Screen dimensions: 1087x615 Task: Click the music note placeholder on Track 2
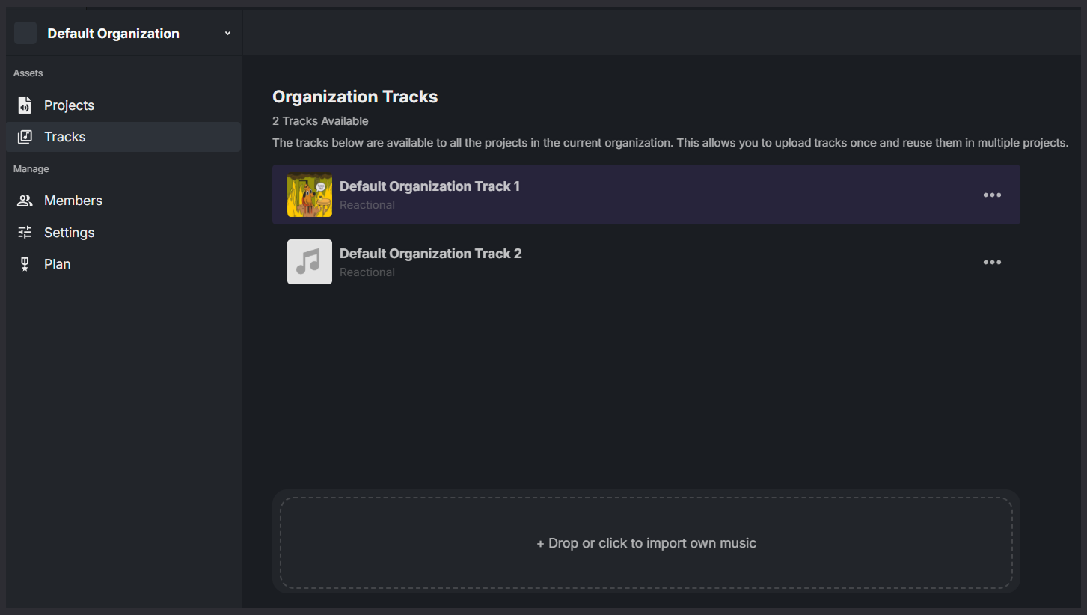click(x=309, y=262)
